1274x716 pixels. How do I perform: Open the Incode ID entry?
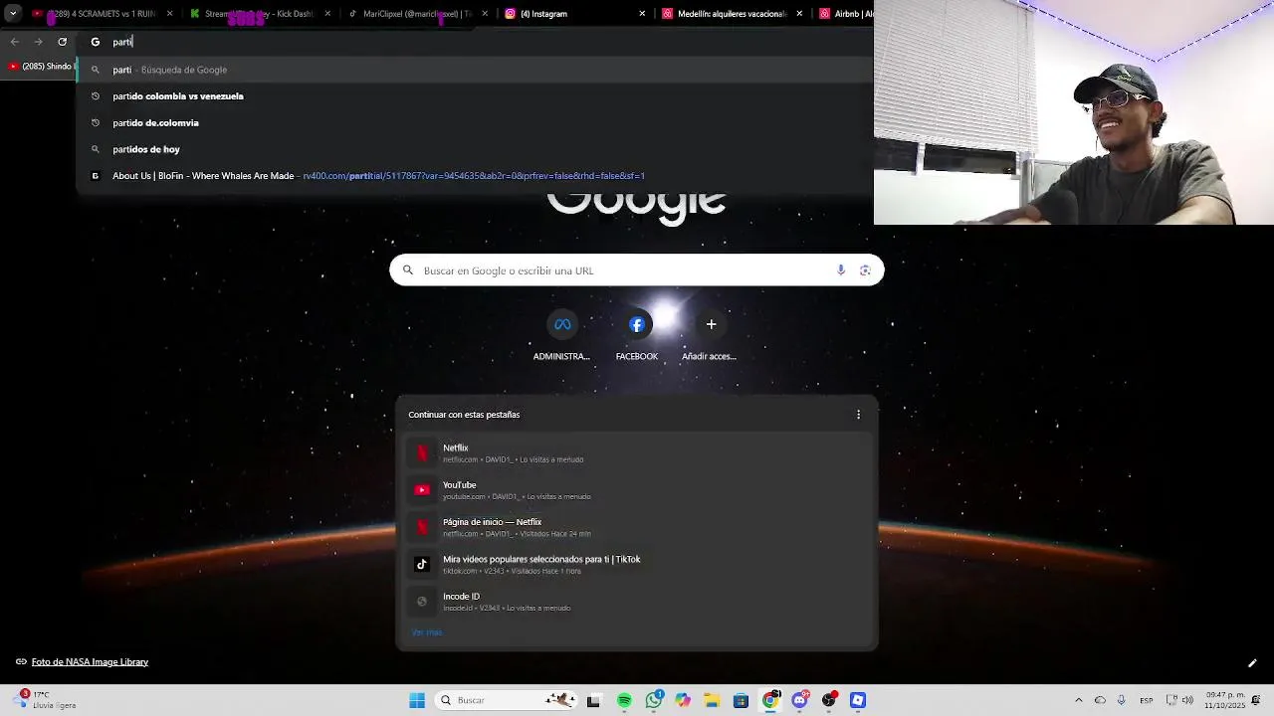pyautogui.click(x=637, y=602)
